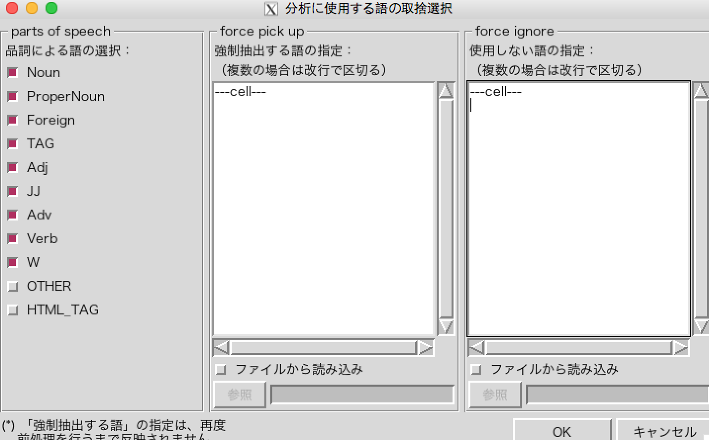Enable ファイルから読み込み under force pick up
Viewport: 709px width, 440px height.
221,369
